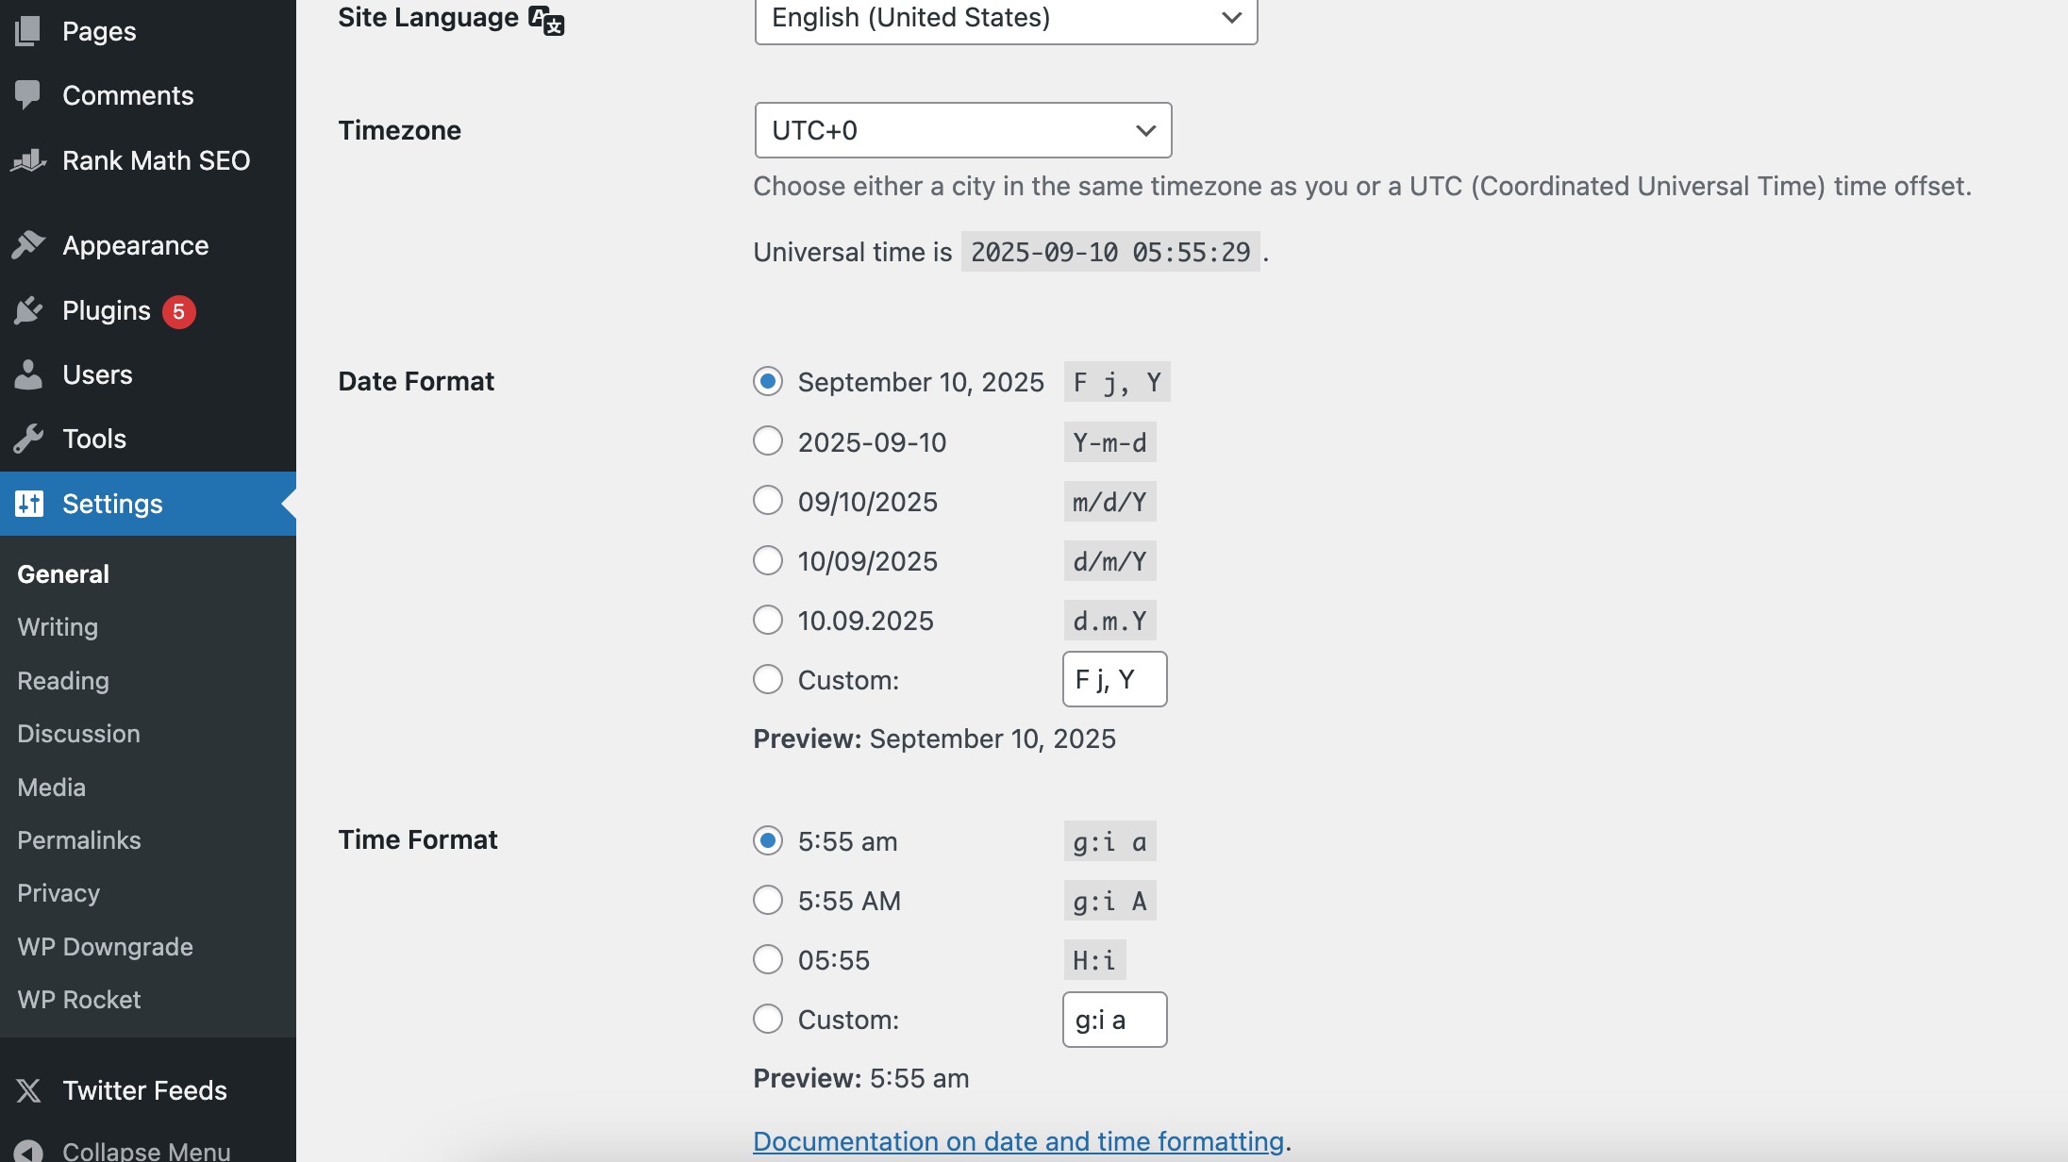The height and width of the screenshot is (1162, 2068).
Task: Select the 09/10/2025 date format radio
Action: 768,501
